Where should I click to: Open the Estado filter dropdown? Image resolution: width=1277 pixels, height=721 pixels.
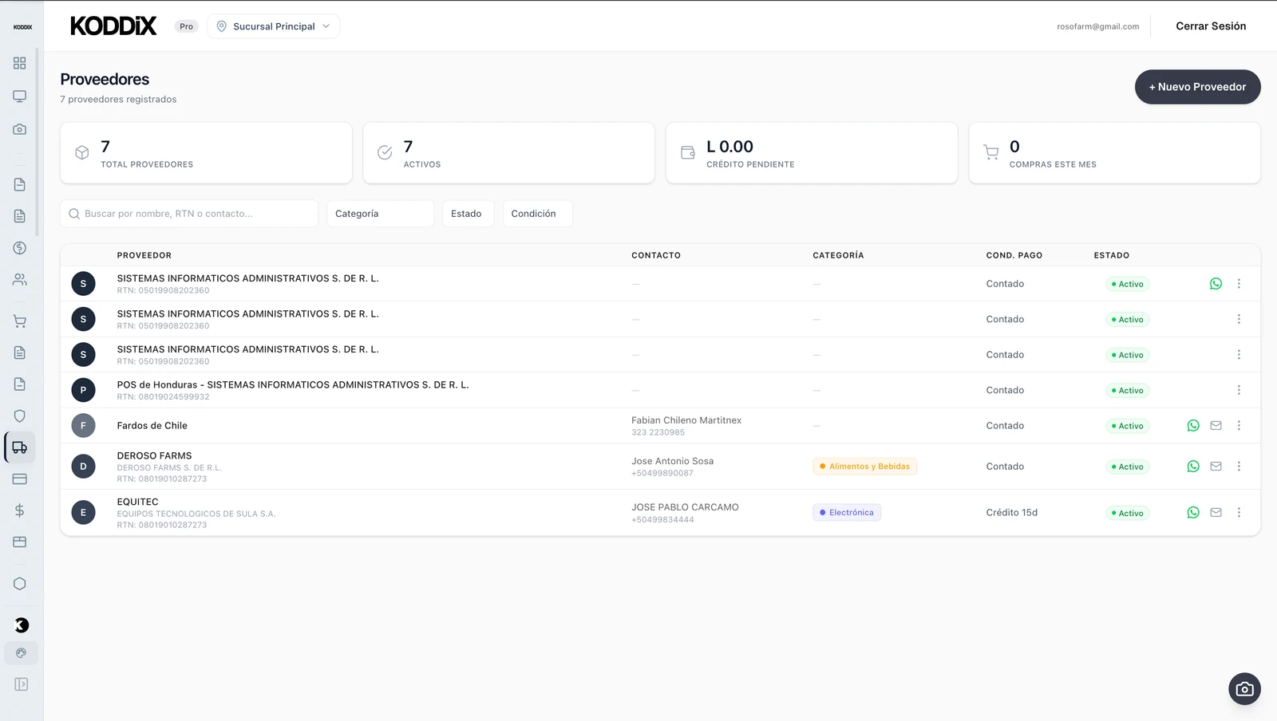[x=468, y=214]
